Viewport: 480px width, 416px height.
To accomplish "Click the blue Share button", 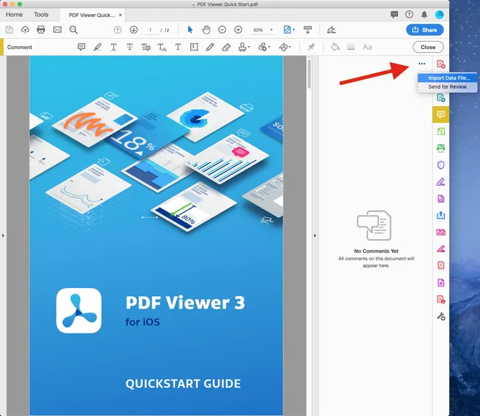I will (x=424, y=30).
